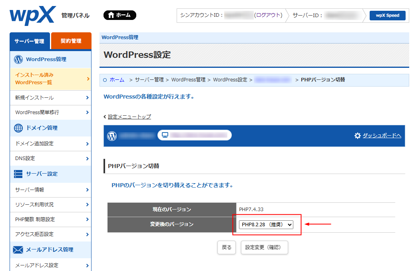
Task: Click the 戻る button
Action: (227, 247)
